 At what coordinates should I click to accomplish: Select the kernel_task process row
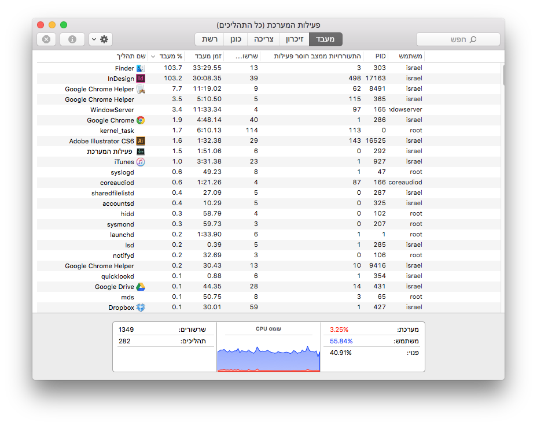268,131
